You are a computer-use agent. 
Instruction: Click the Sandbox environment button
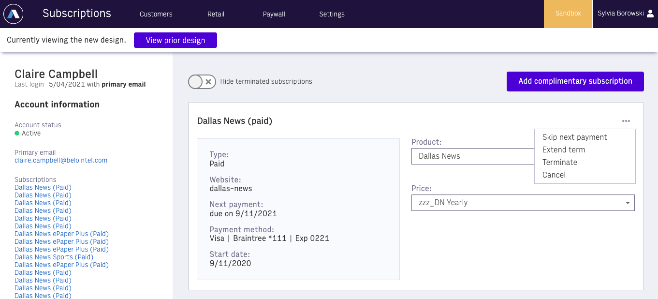(x=568, y=14)
